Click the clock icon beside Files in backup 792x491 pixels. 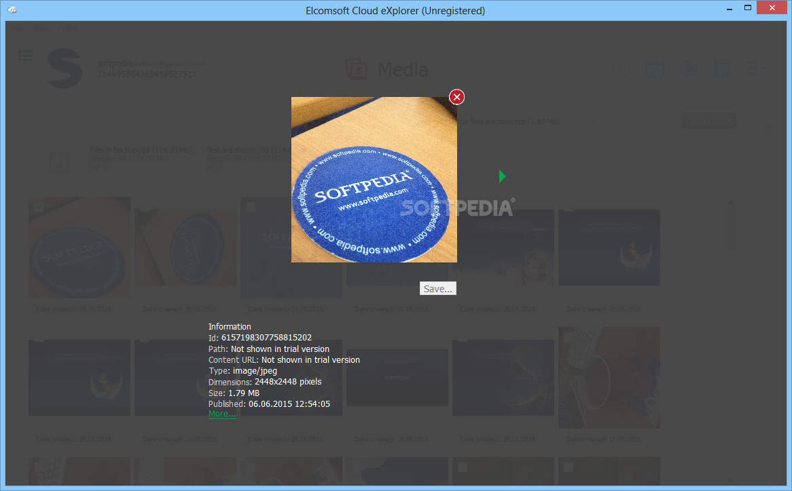60,163
